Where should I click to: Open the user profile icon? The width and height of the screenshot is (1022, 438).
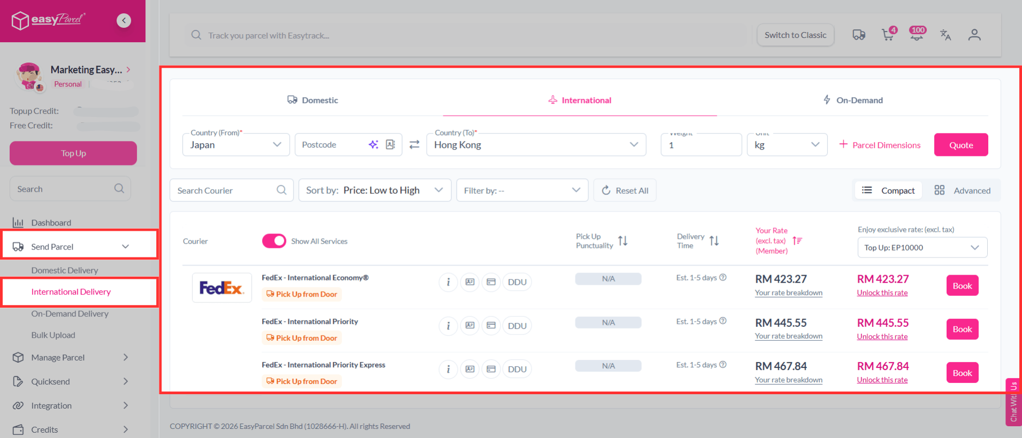pos(974,35)
